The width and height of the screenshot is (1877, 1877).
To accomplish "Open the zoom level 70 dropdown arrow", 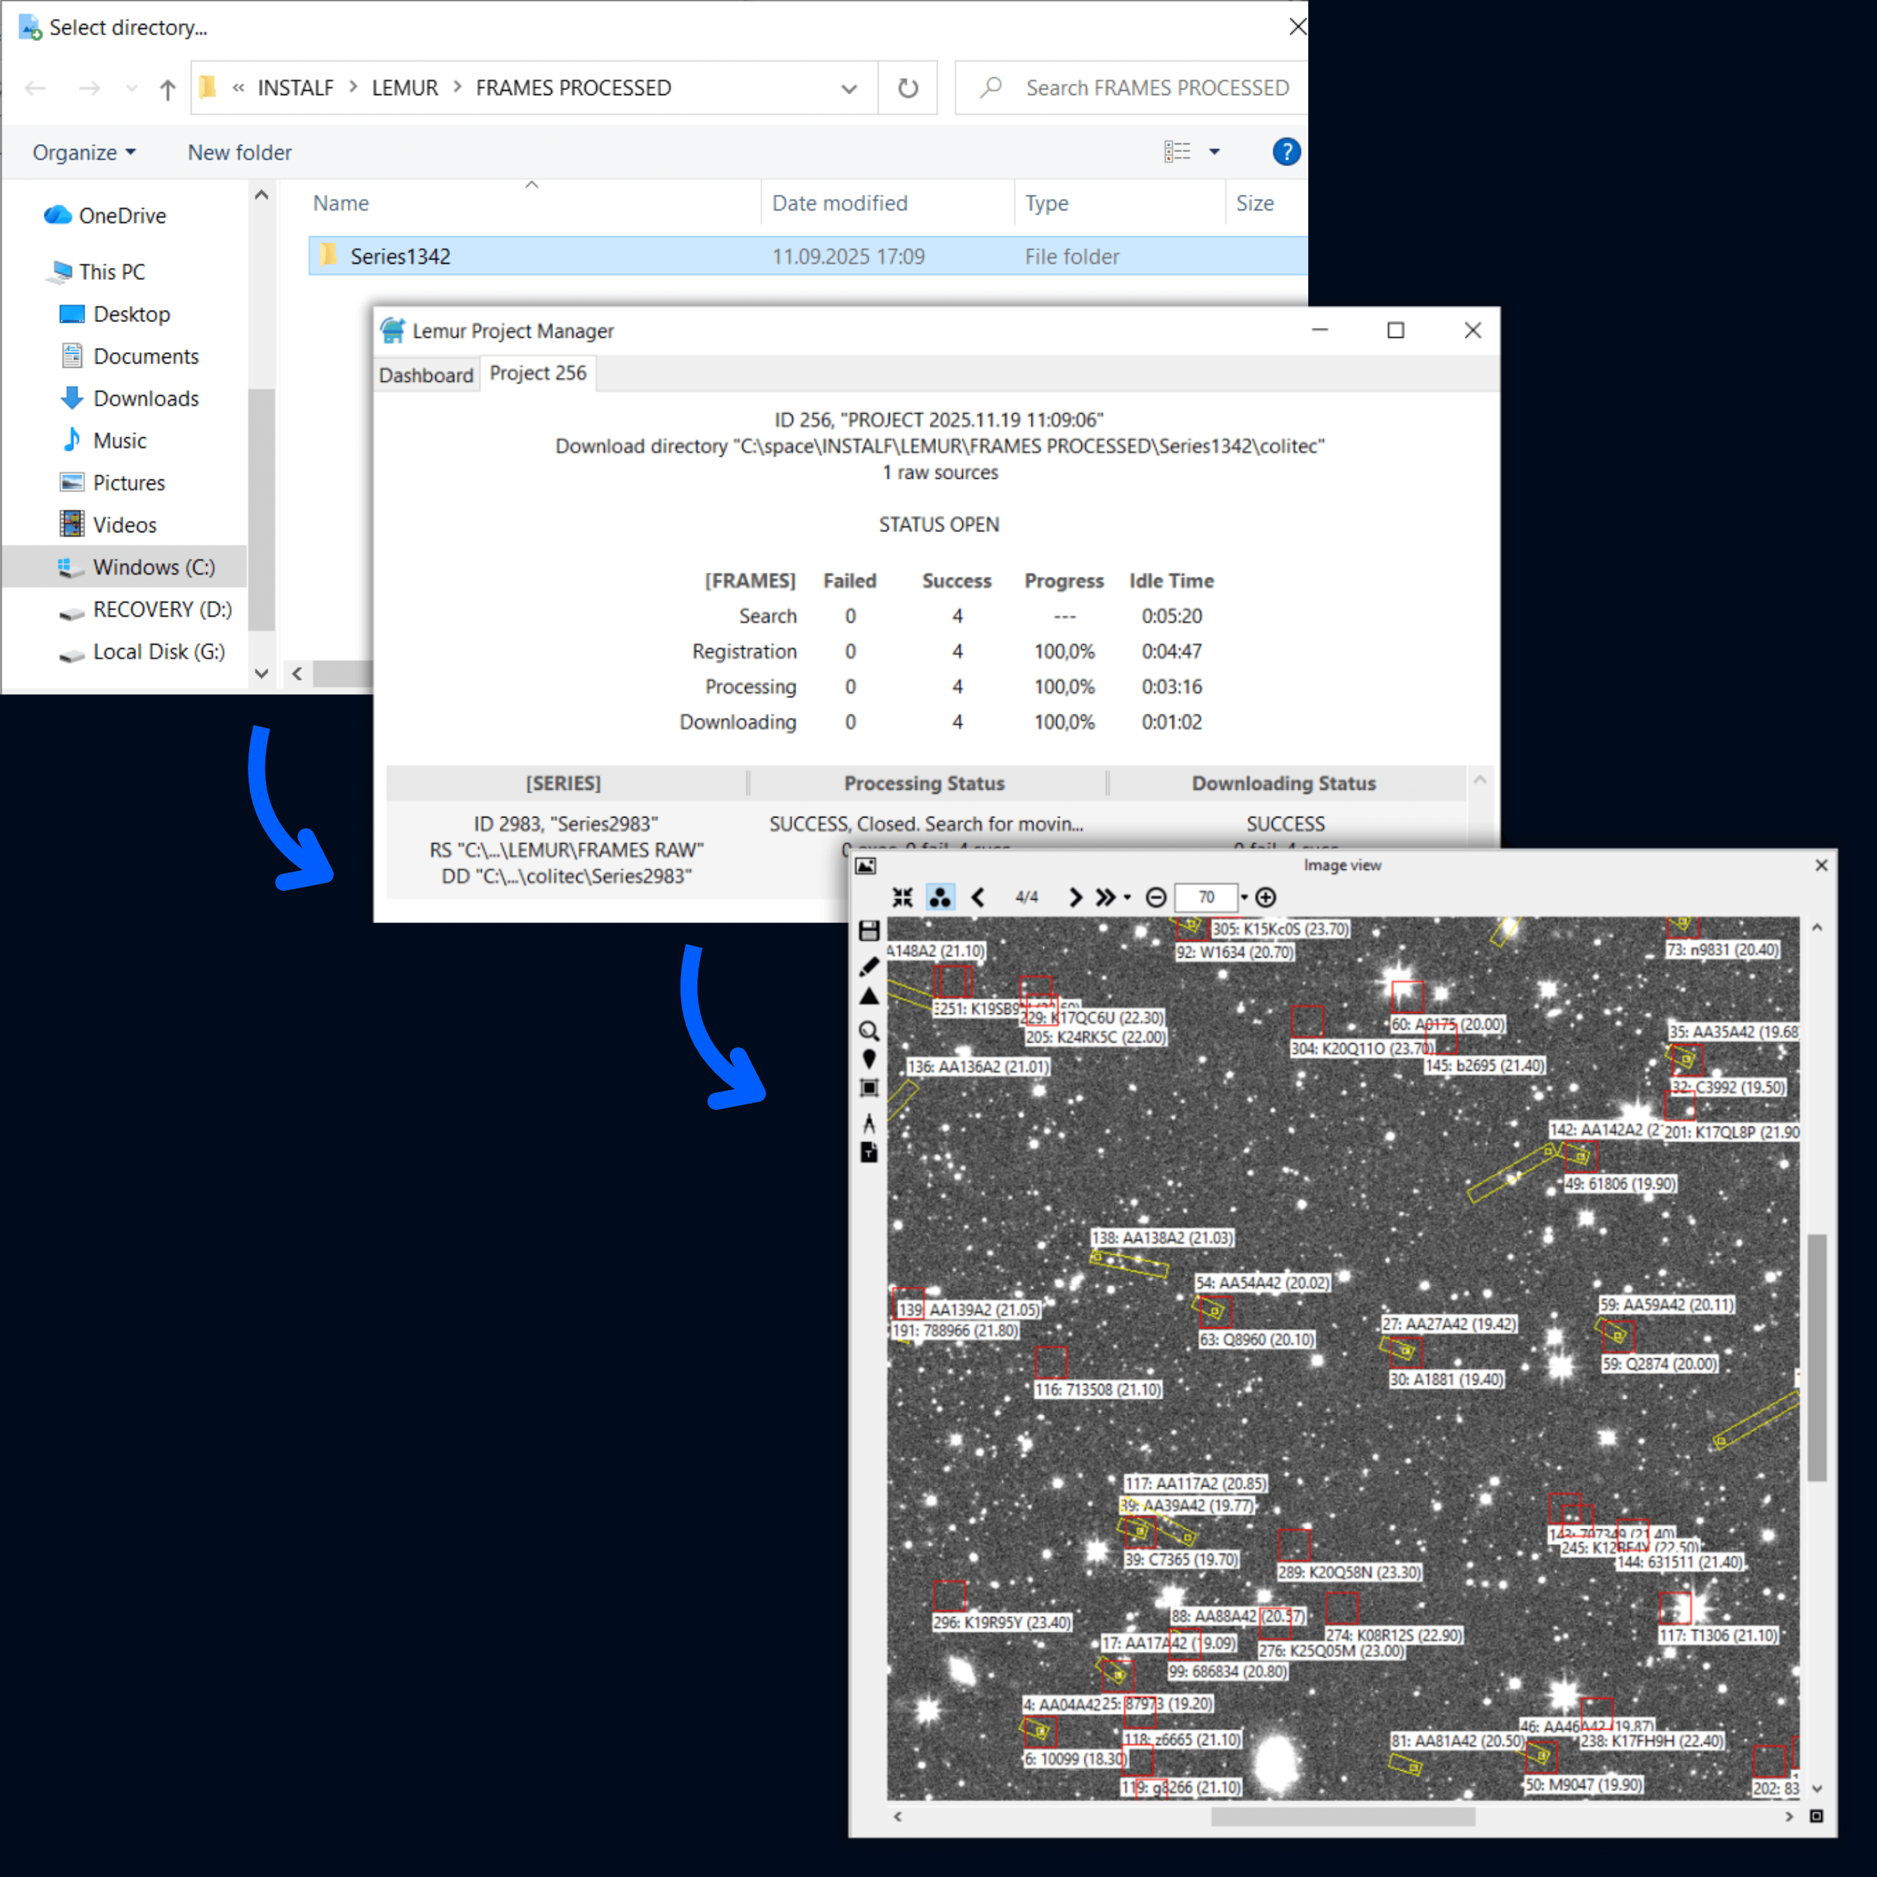I will tap(1243, 898).
